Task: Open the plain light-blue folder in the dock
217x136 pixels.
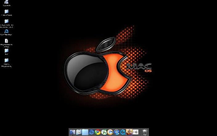Action: pos(85,132)
